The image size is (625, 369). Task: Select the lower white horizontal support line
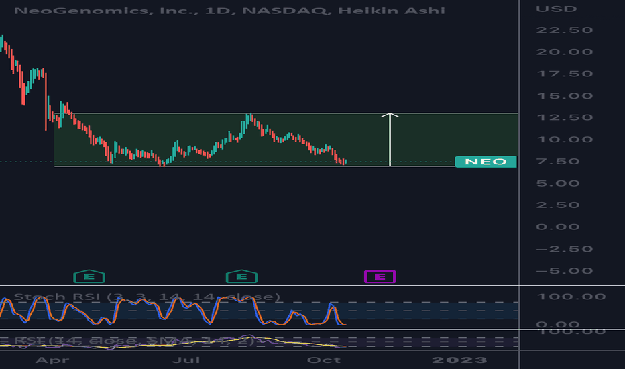[x=255, y=166]
